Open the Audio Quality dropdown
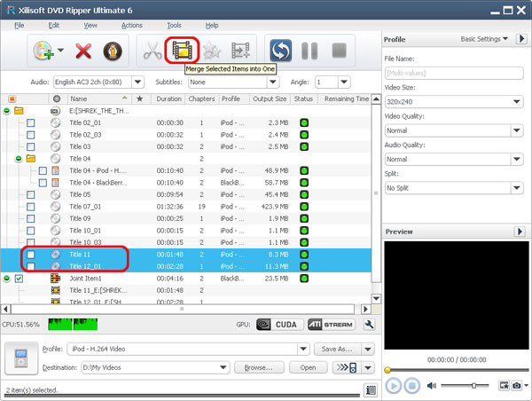The height and width of the screenshot is (401, 532). click(517, 159)
